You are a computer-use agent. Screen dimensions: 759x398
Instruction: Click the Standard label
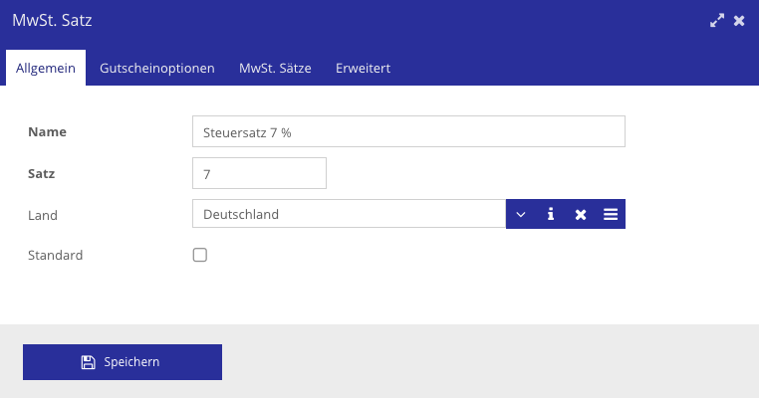55,255
